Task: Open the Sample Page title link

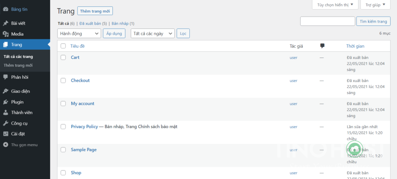Action: (83, 150)
